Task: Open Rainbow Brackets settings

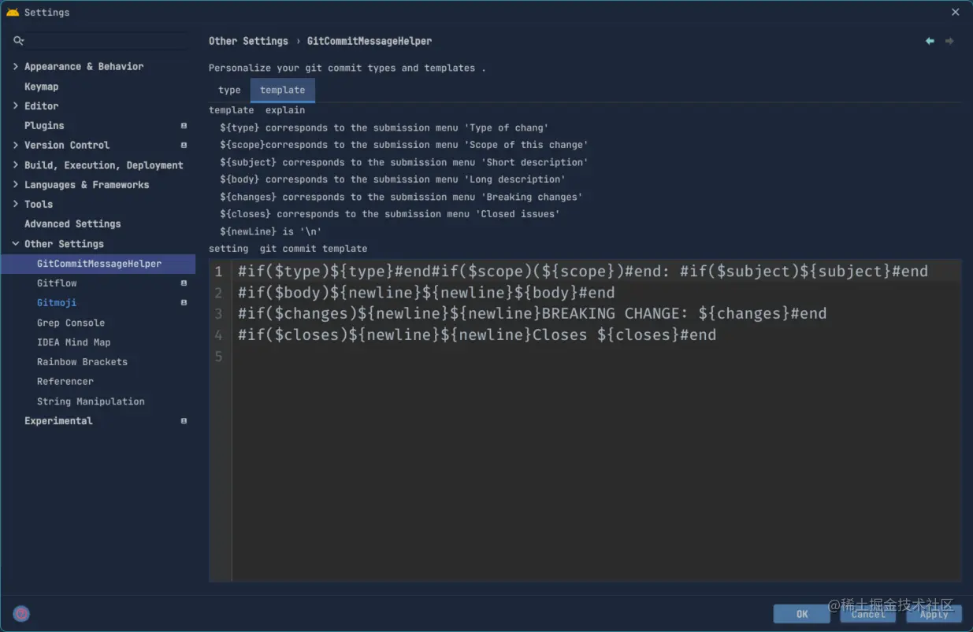Action: click(x=82, y=362)
